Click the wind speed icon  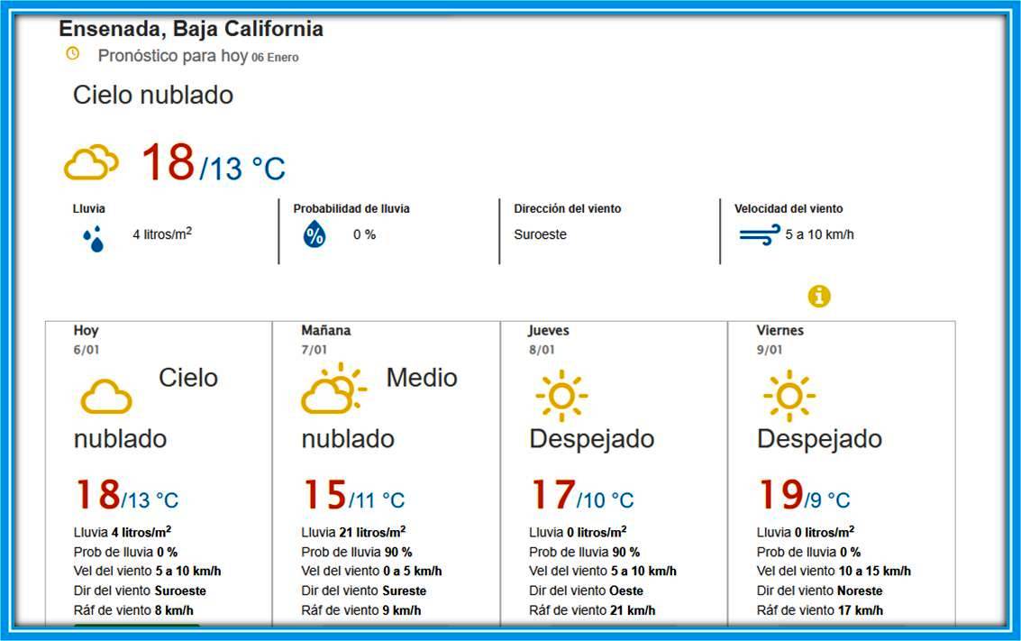759,235
